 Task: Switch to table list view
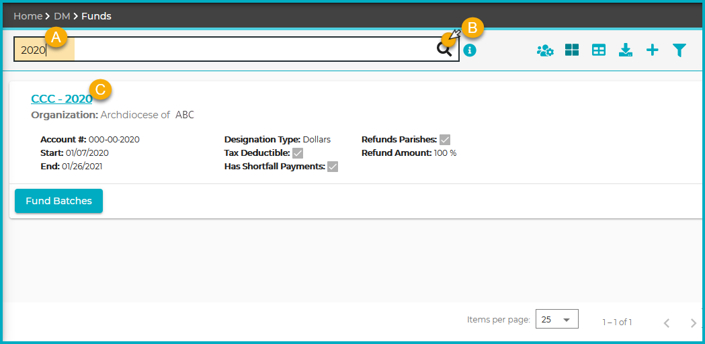coord(599,50)
